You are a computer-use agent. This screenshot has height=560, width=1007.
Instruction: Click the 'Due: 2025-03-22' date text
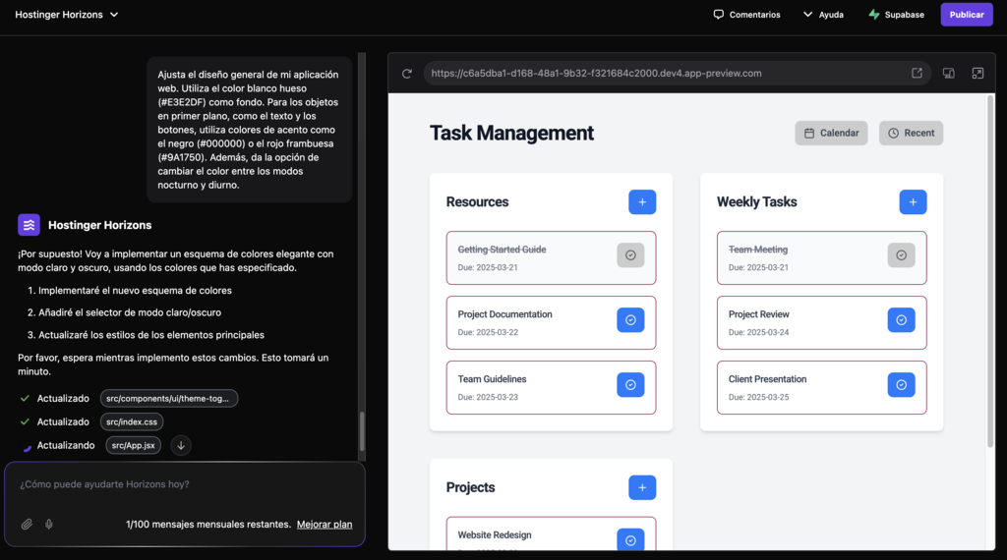pos(488,332)
